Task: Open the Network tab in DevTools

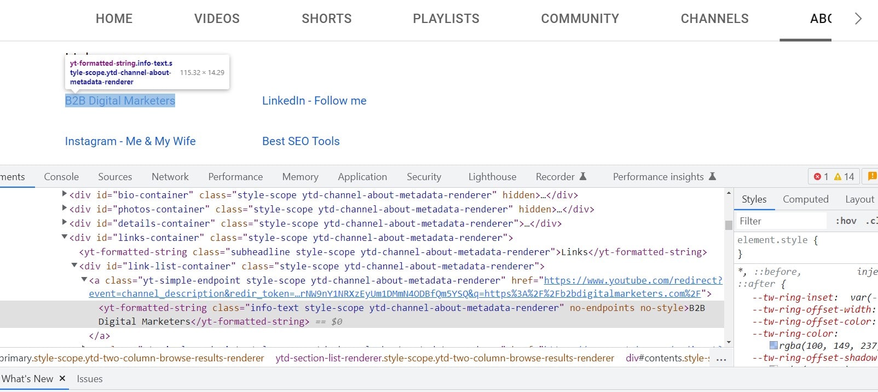Action: (x=170, y=177)
